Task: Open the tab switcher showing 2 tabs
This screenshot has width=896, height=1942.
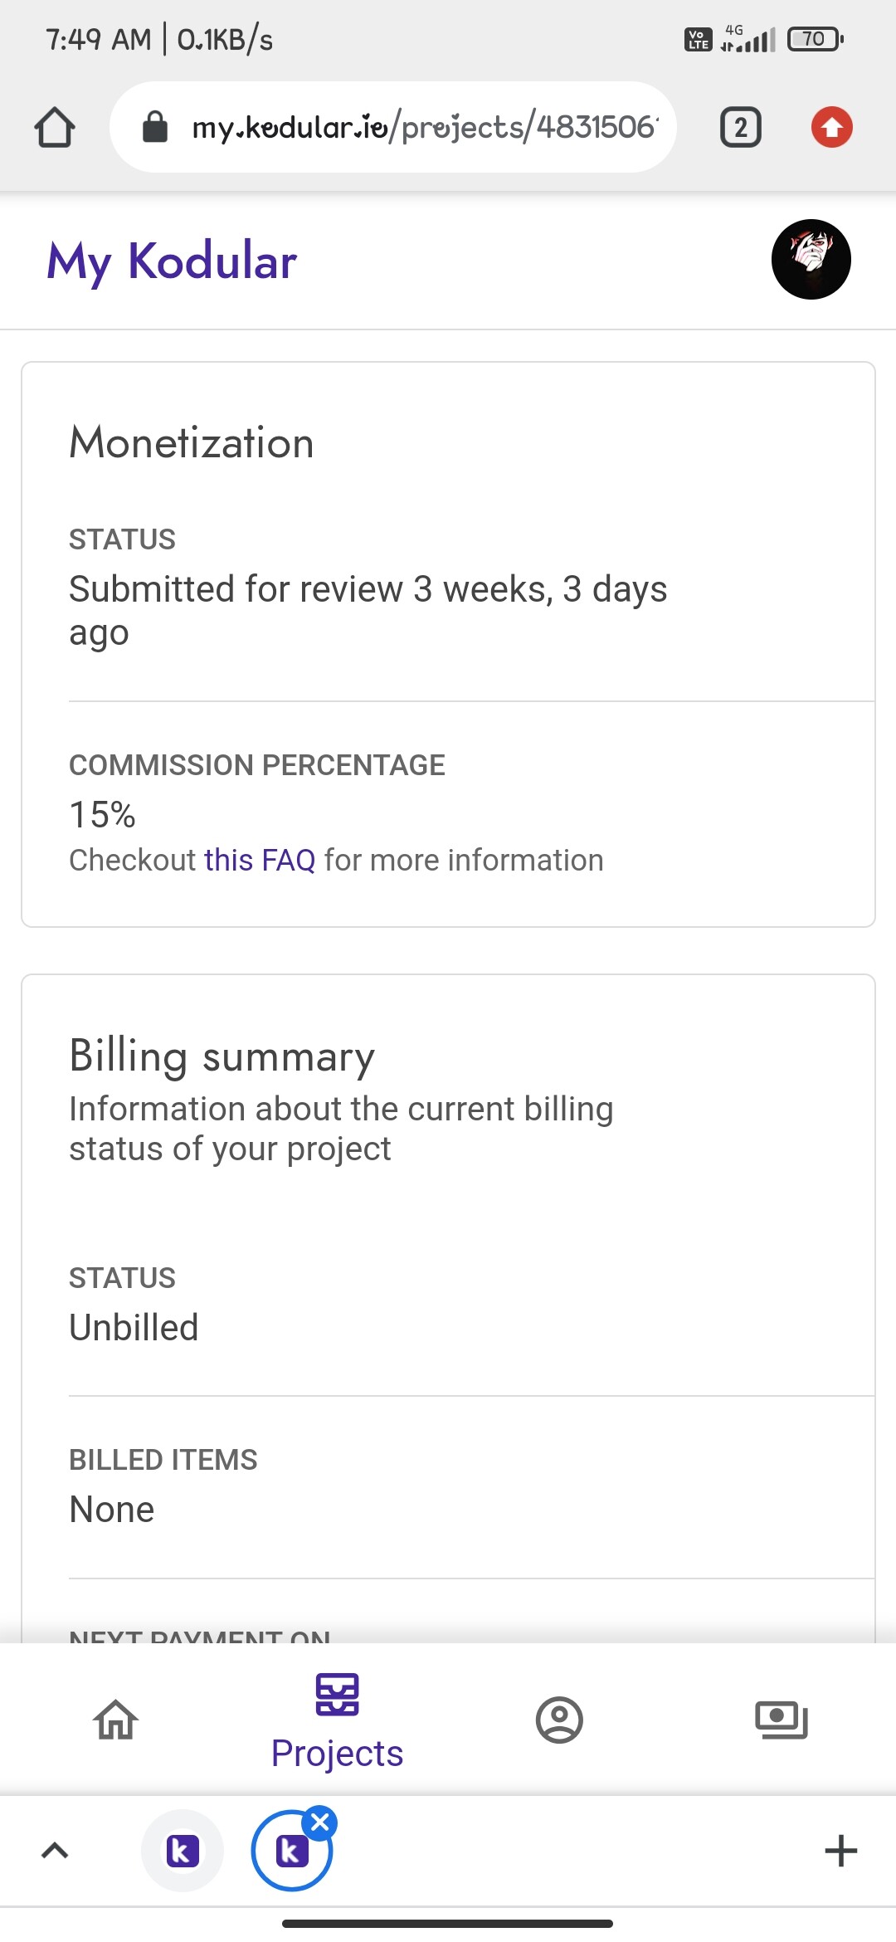Action: pyautogui.click(x=740, y=128)
